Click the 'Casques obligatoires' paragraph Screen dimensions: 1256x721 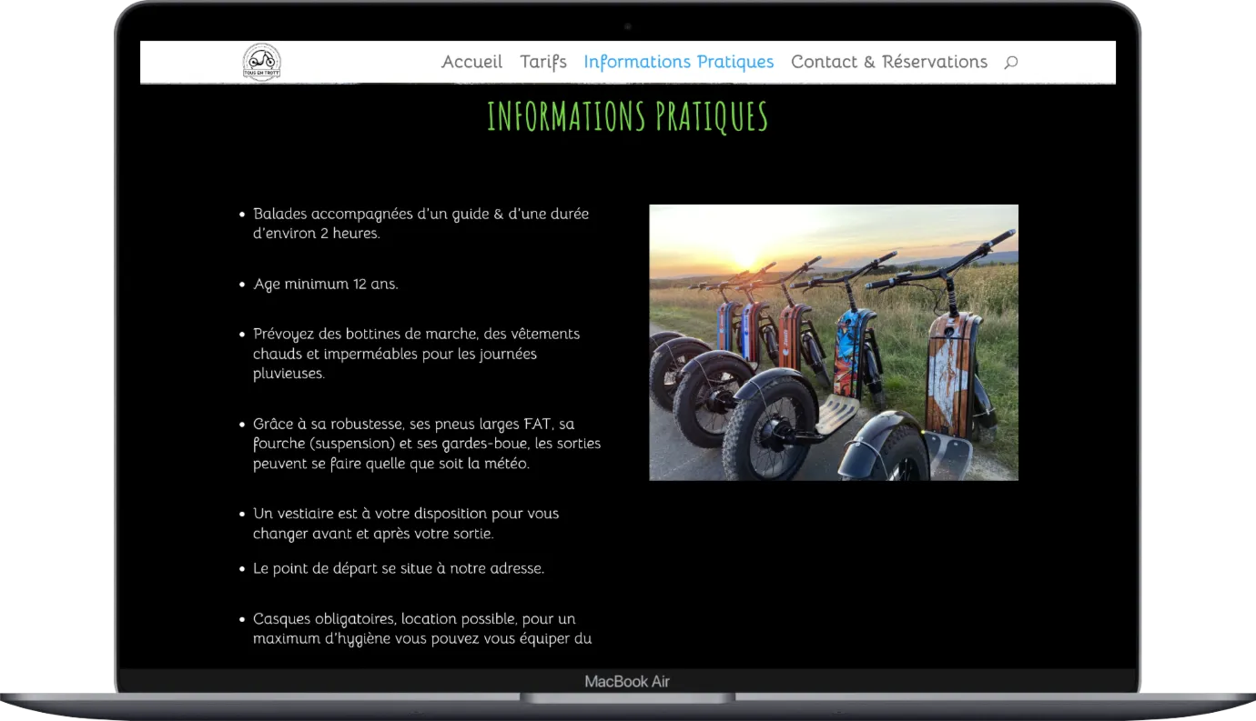pos(422,629)
